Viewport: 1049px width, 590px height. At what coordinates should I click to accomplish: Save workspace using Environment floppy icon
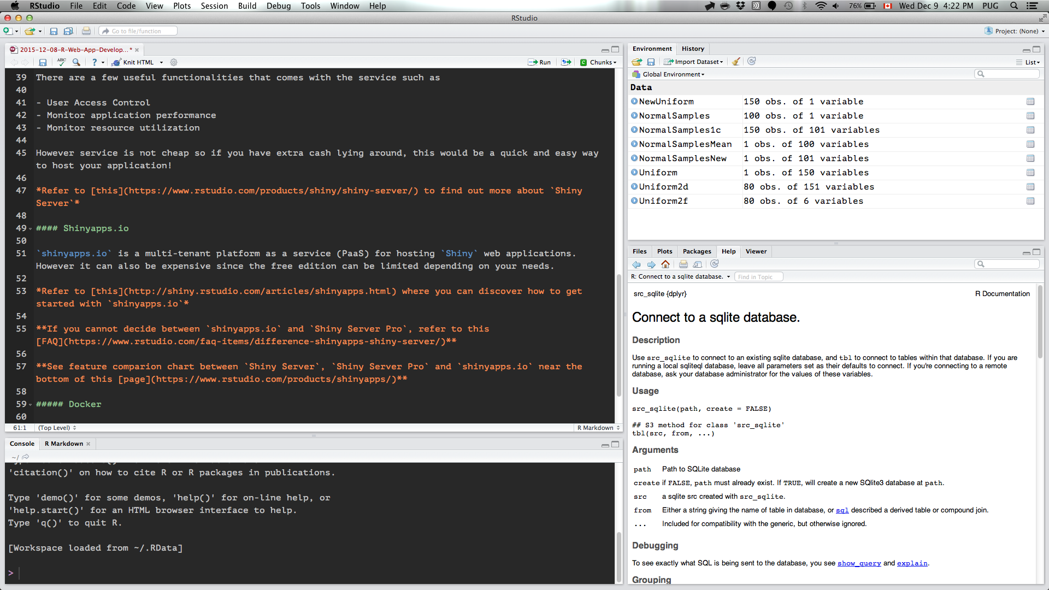click(651, 62)
